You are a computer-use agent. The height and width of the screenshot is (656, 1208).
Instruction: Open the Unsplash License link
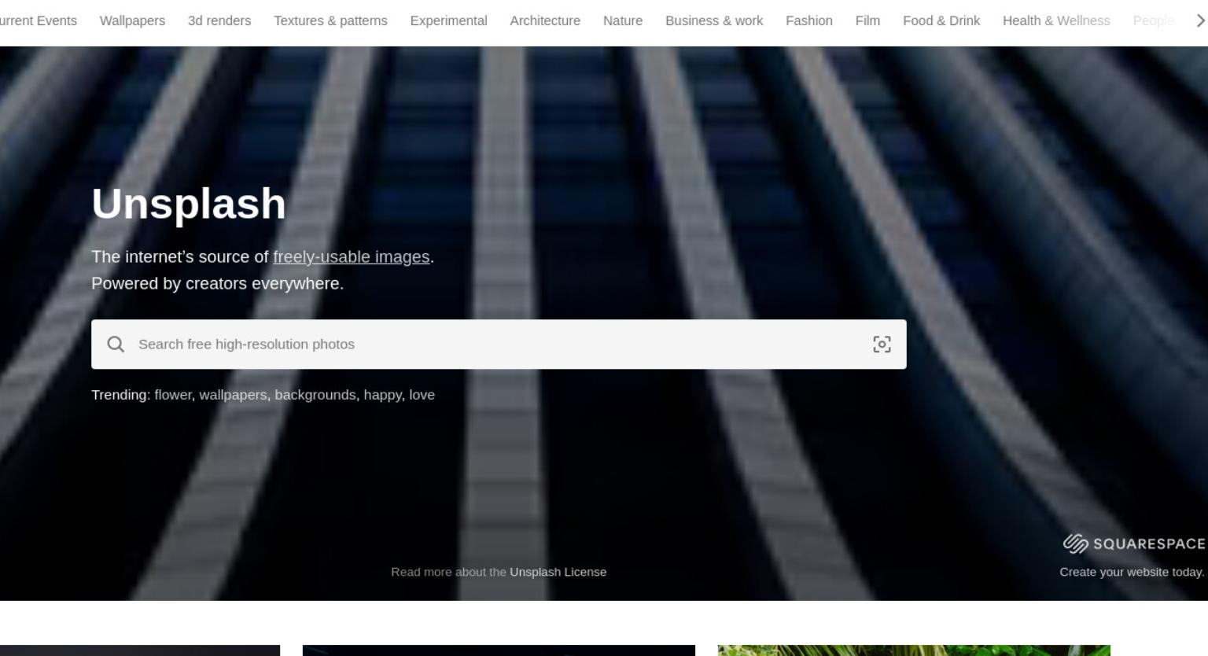(x=558, y=572)
